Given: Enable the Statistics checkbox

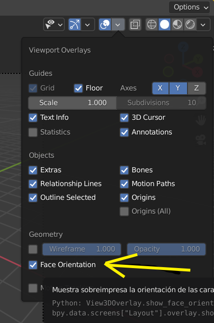Looking at the screenshot, I should 33,132.
